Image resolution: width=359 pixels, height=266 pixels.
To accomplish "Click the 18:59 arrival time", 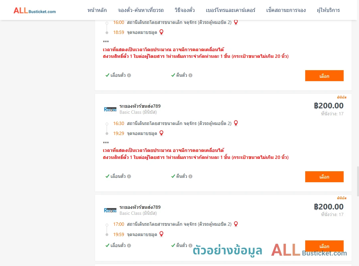I will 119,32.
